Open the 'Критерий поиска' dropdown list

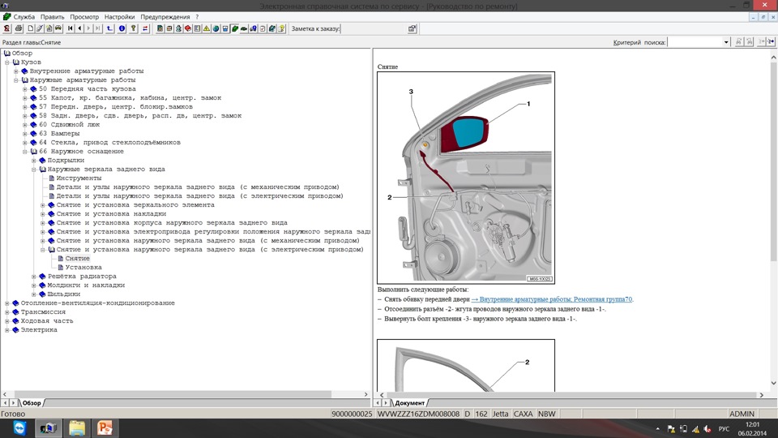pyautogui.click(x=726, y=42)
